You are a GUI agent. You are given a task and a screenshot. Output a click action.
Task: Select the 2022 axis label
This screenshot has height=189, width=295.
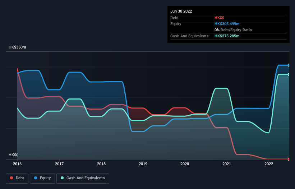click(269, 164)
